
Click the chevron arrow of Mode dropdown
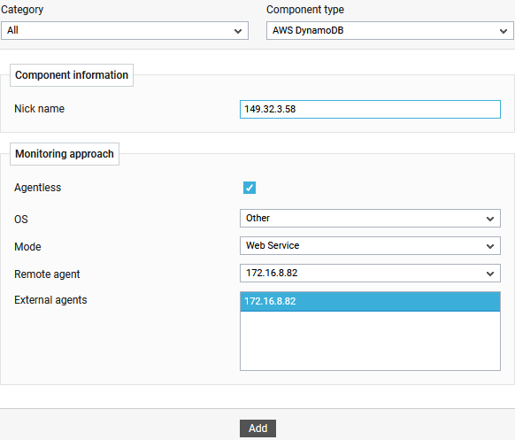[490, 246]
